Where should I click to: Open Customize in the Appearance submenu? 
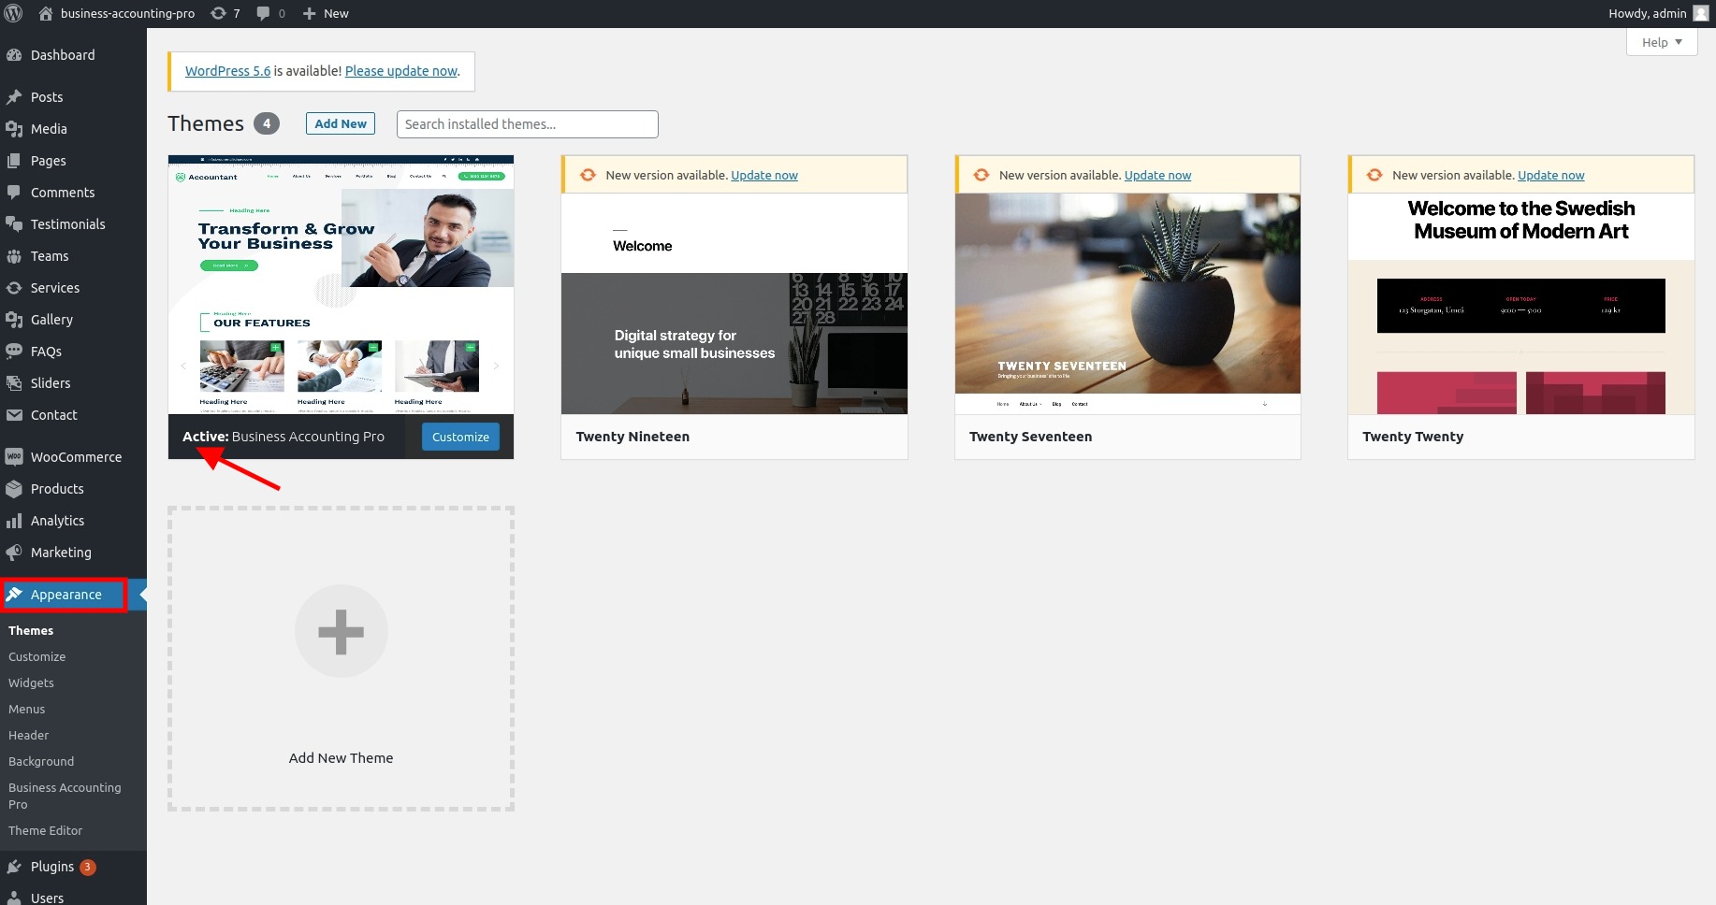(x=36, y=657)
